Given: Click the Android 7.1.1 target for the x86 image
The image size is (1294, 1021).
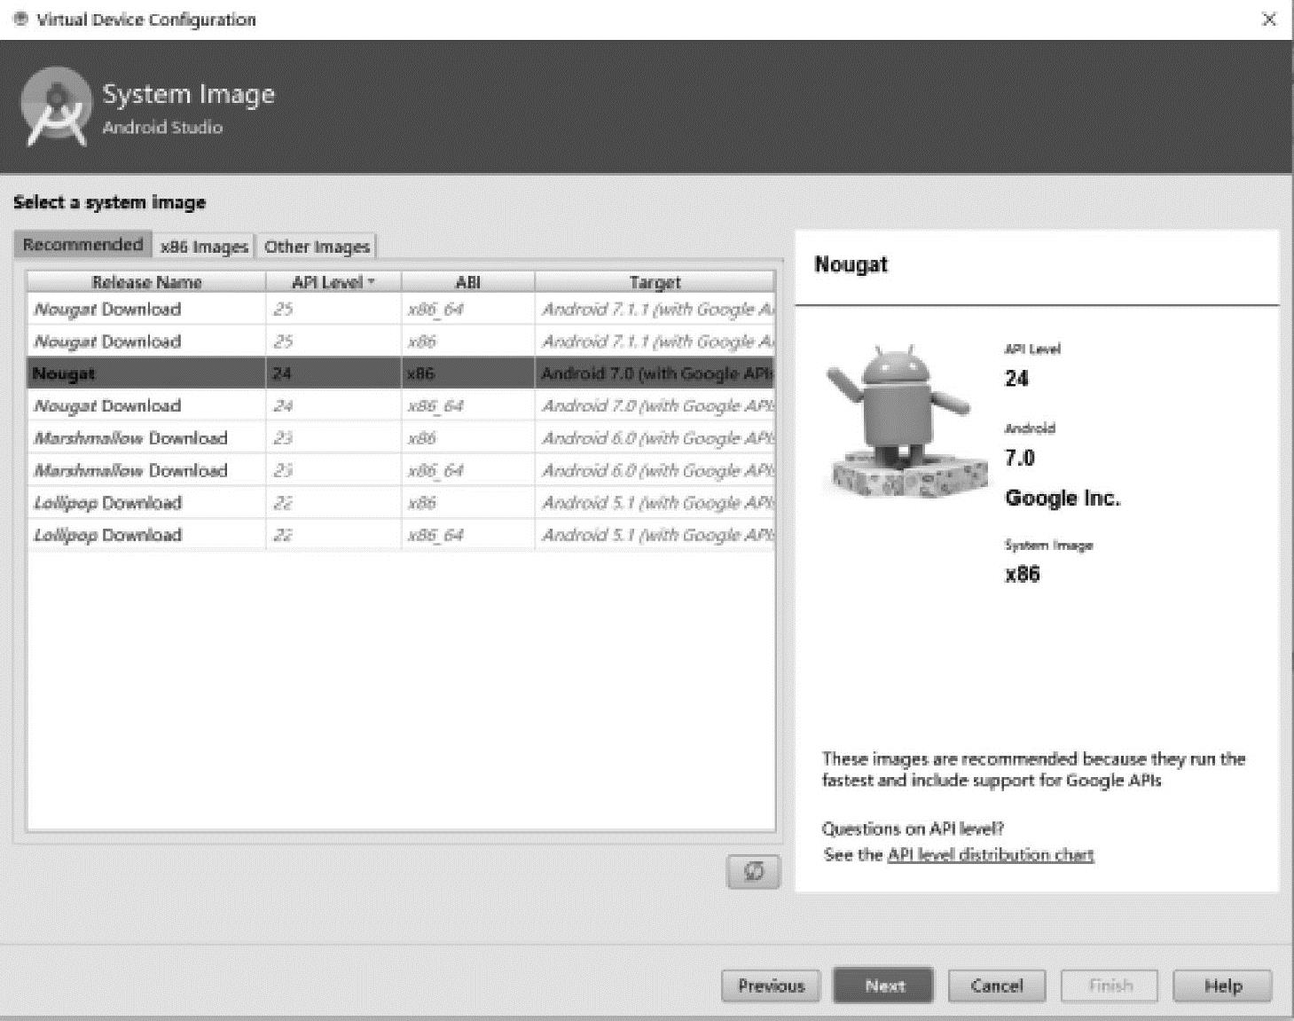Looking at the screenshot, I should click(657, 342).
